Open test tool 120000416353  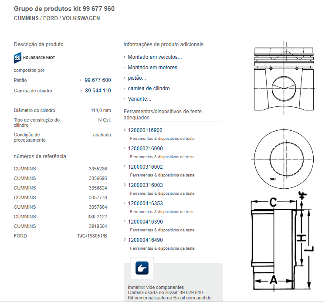click(x=145, y=204)
